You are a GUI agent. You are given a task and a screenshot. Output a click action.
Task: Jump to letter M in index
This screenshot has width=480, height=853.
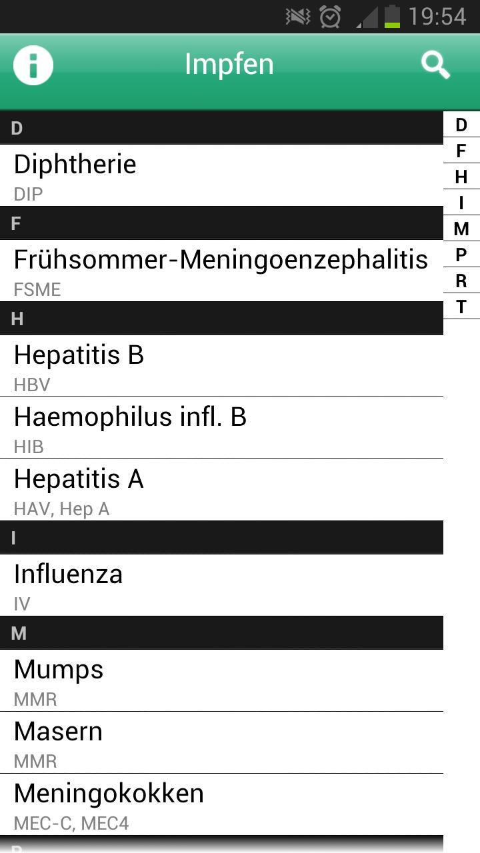tap(461, 229)
